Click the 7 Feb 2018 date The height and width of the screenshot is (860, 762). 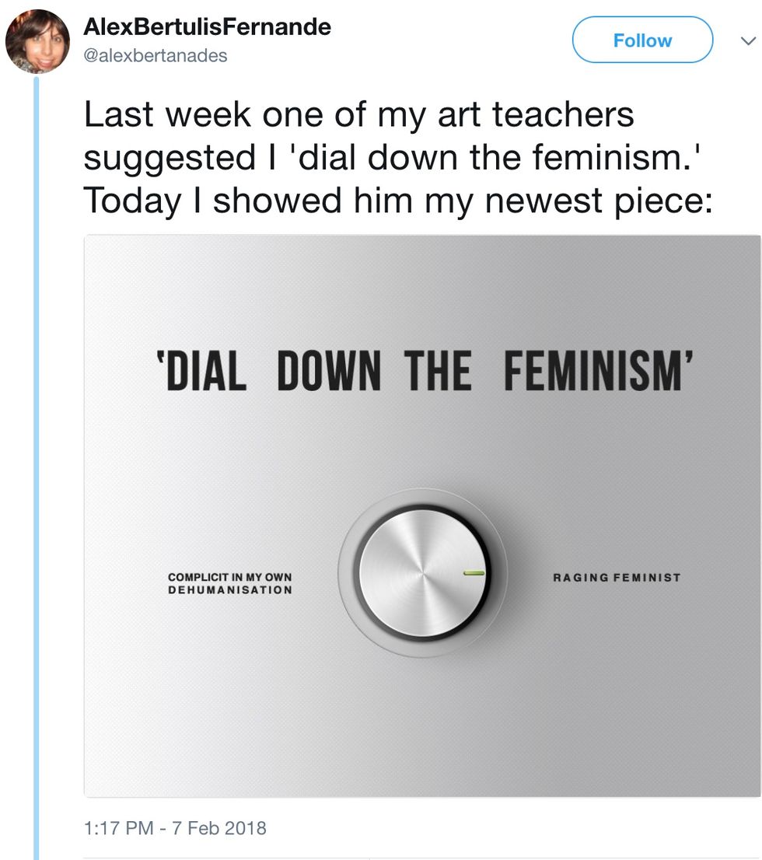[x=221, y=827]
